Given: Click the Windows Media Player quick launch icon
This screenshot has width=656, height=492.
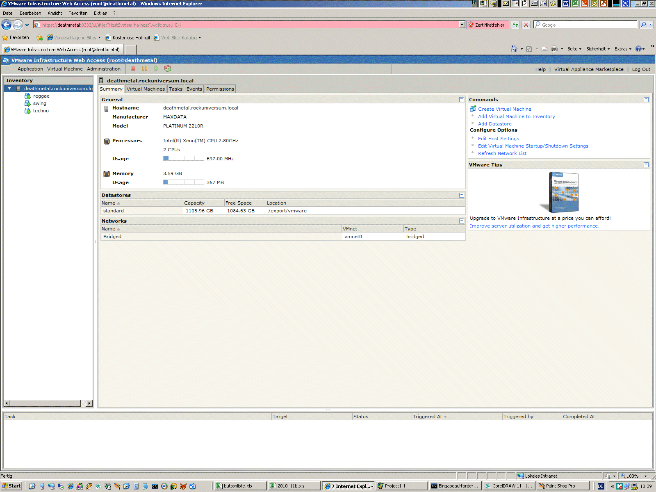Looking at the screenshot, I should (164, 486).
